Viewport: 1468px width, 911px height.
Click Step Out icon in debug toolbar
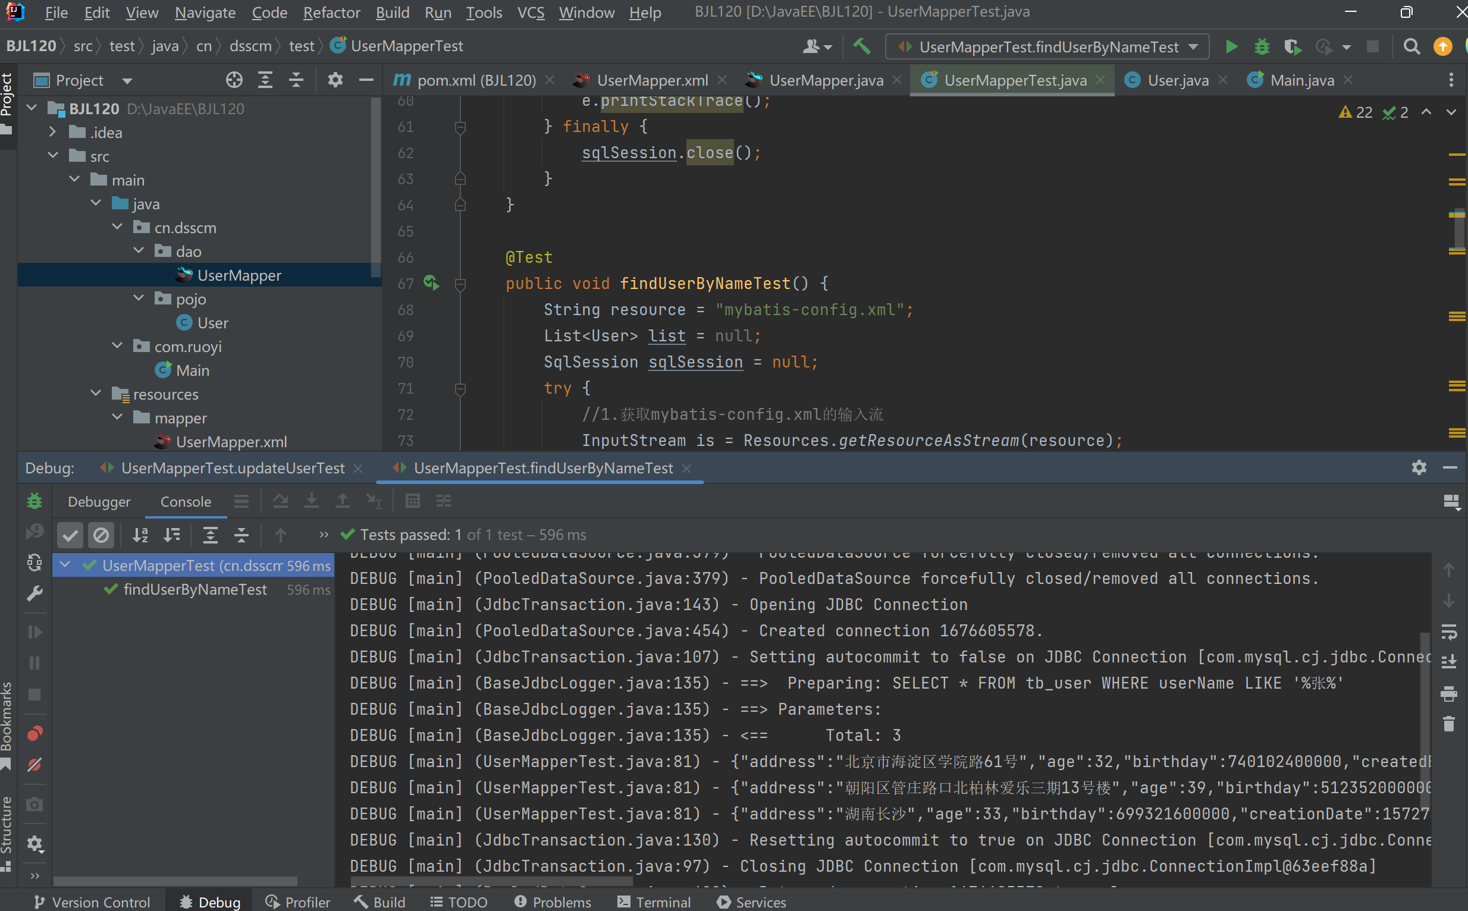tap(342, 501)
